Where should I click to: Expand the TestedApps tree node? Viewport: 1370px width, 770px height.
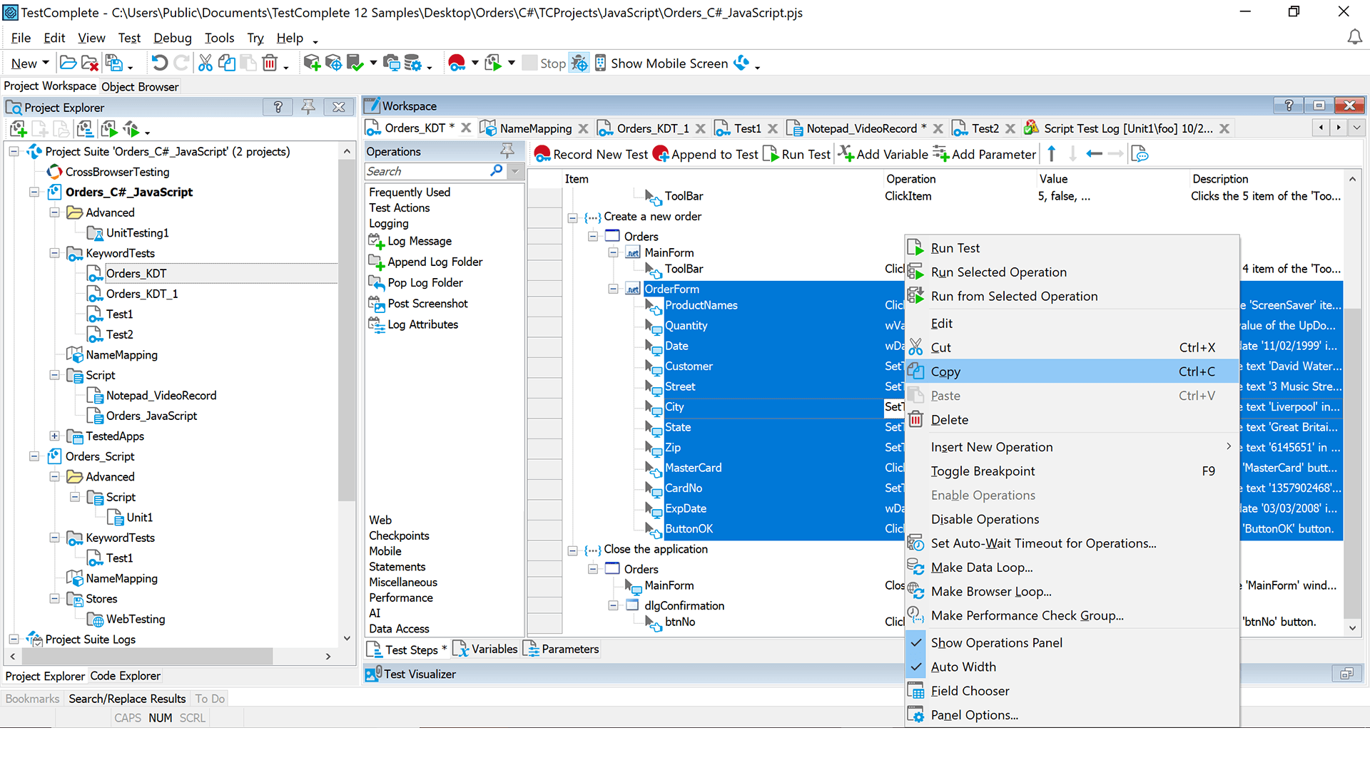(x=54, y=436)
